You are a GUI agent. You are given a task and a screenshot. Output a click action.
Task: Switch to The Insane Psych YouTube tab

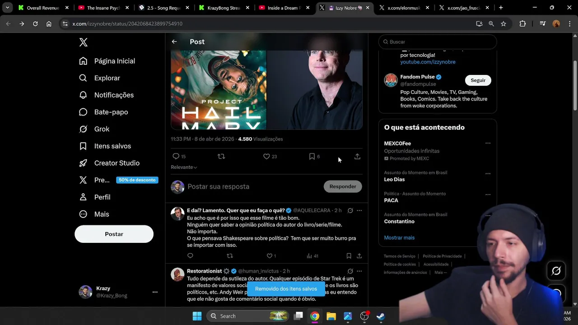pyautogui.click(x=104, y=8)
